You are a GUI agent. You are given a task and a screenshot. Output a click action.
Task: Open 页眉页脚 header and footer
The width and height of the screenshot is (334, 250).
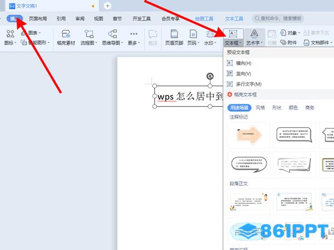(174, 37)
